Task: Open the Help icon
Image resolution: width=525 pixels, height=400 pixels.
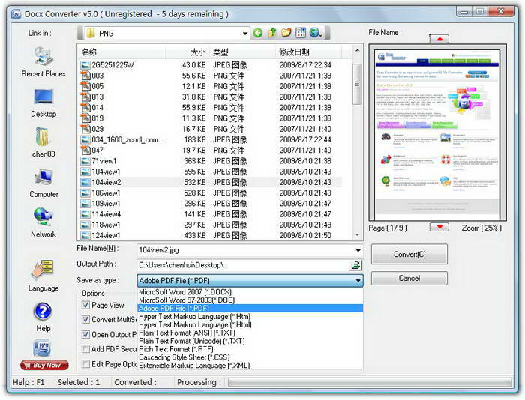Action: pyautogui.click(x=43, y=311)
